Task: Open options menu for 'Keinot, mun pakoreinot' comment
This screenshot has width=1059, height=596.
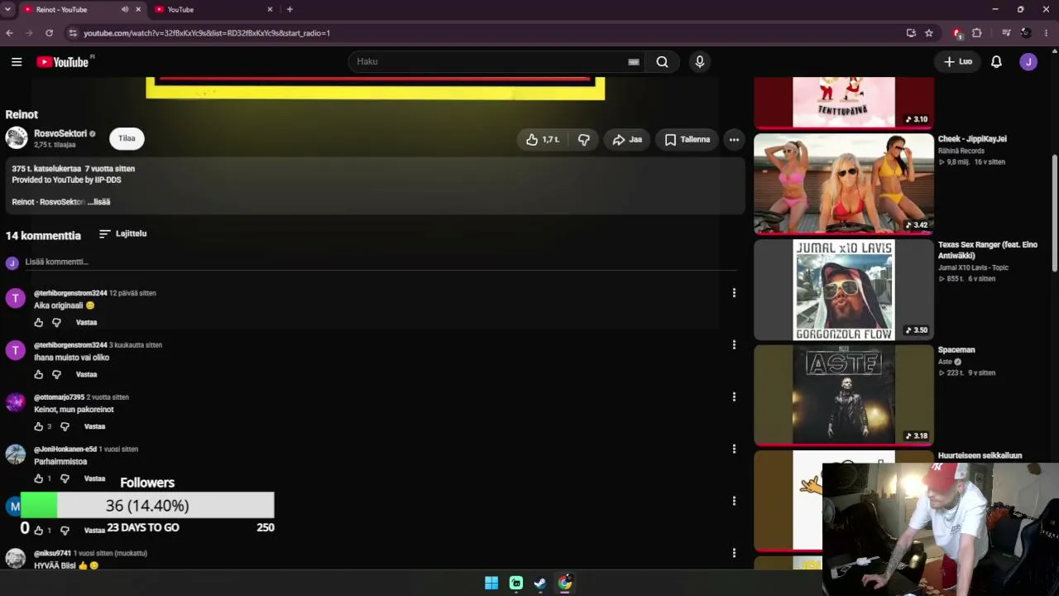Action: tap(734, 397)
